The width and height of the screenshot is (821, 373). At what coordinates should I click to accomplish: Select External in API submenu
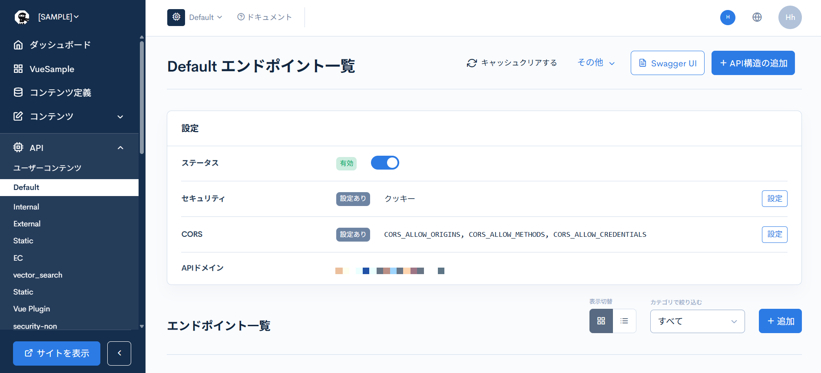click(27, 224)
